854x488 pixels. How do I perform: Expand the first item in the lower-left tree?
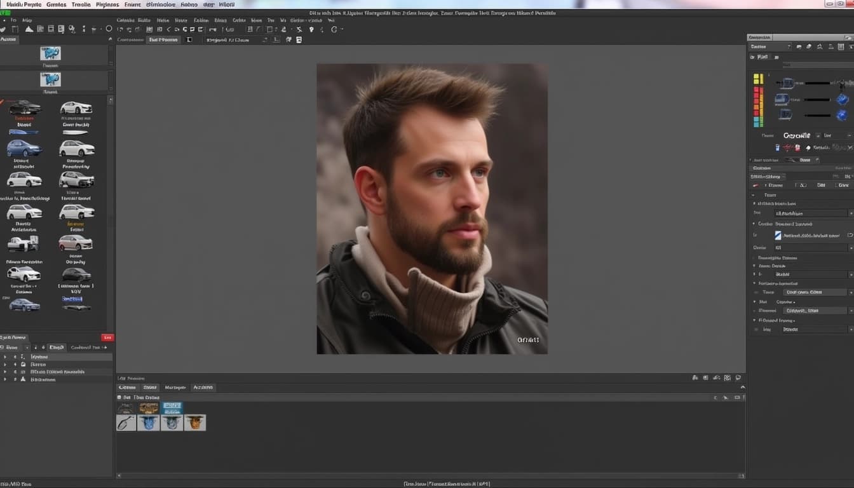pyautogui.click(x=5, y=357)
